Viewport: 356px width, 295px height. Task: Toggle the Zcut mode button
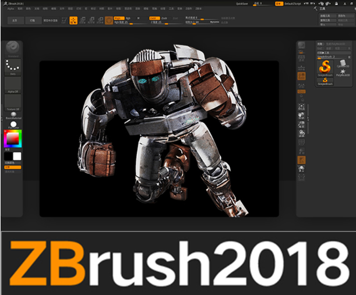(175, 18)
